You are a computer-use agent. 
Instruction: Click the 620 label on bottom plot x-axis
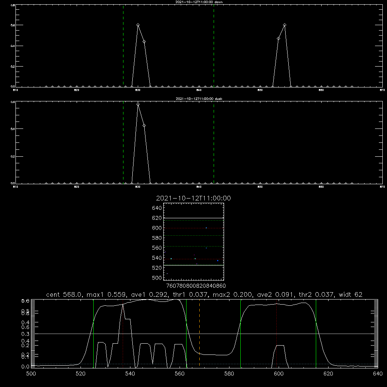(x=329, y=374)
